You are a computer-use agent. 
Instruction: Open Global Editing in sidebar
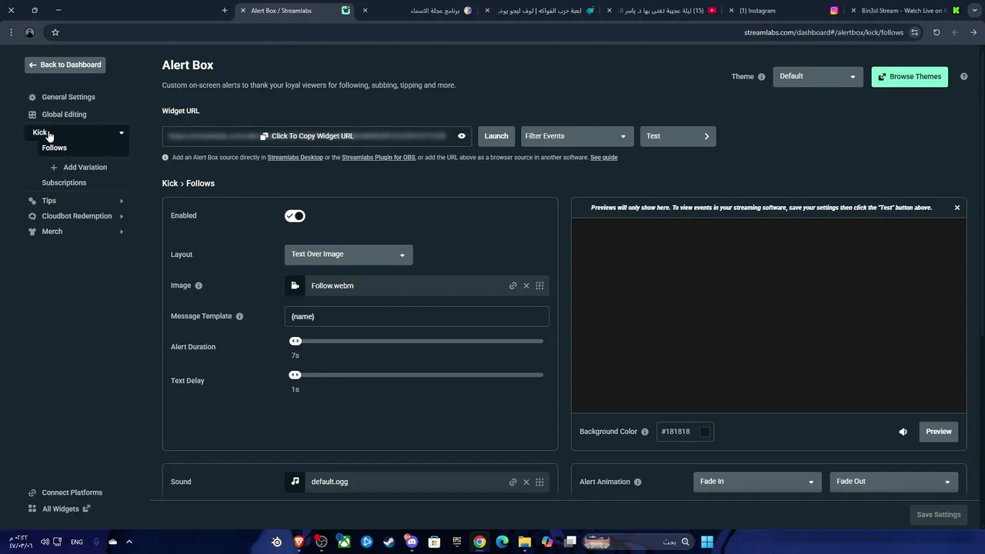coord(64,115)
